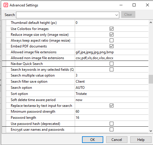This screenshot has width=153, height=145.
Task: Select Reduce image size only label
Action: [40, 35]
